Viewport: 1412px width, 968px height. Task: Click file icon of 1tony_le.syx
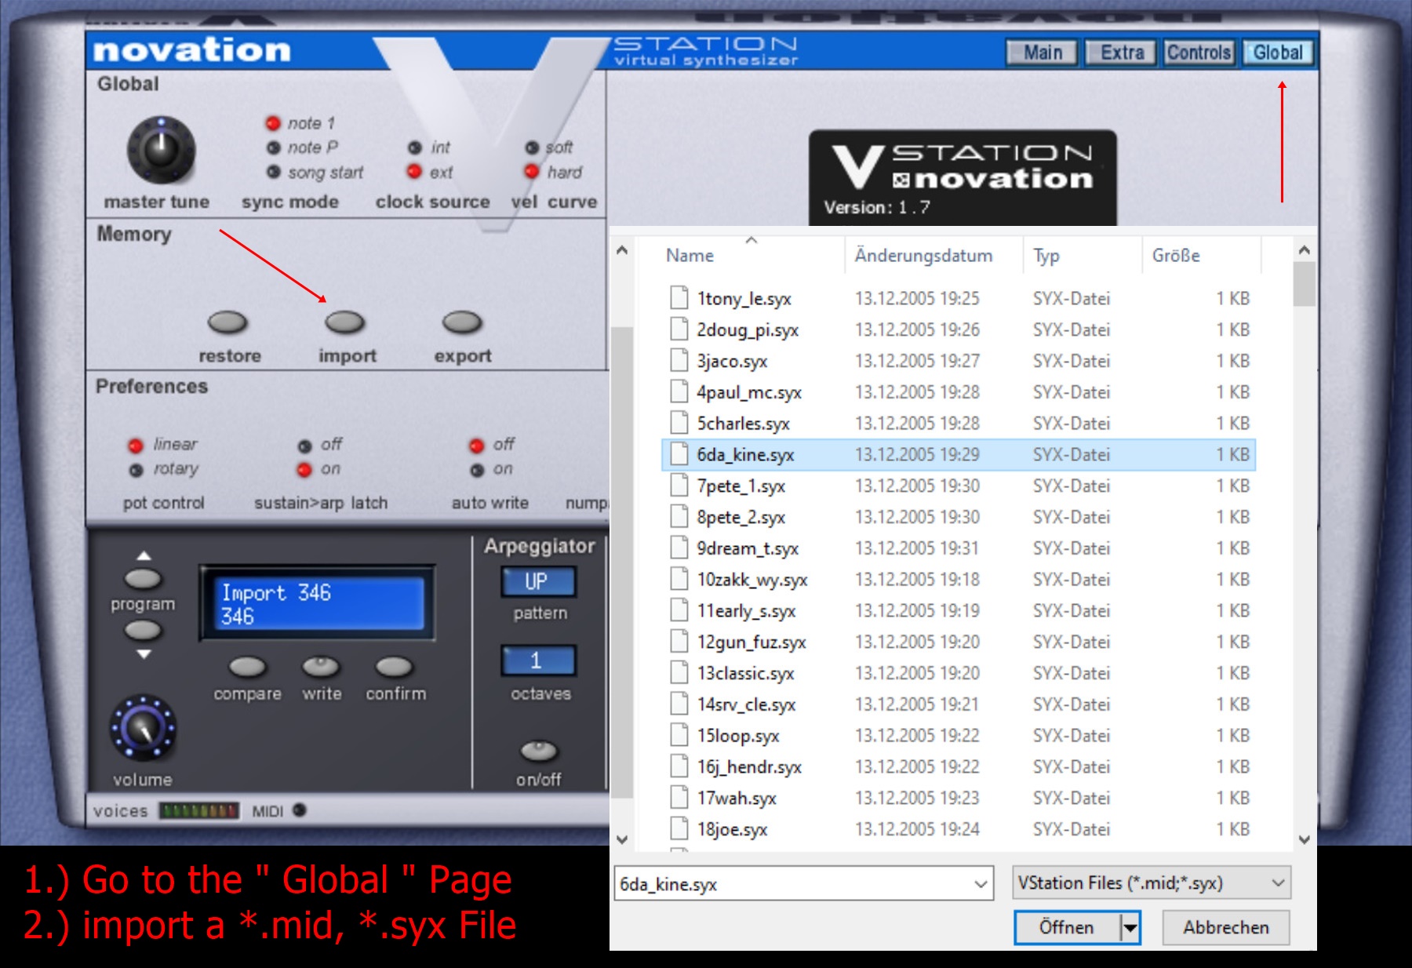click(x=679, y=297)
